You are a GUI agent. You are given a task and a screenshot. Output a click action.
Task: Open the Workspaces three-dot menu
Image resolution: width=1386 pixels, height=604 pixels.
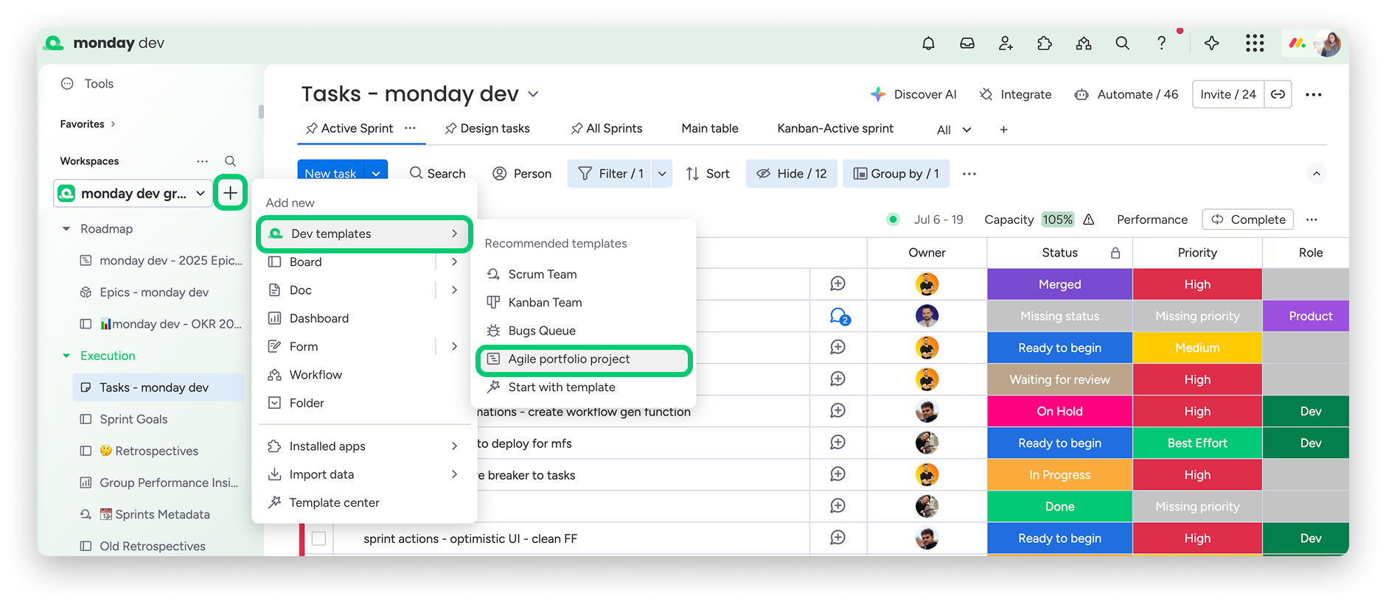[x=203, y=161]
